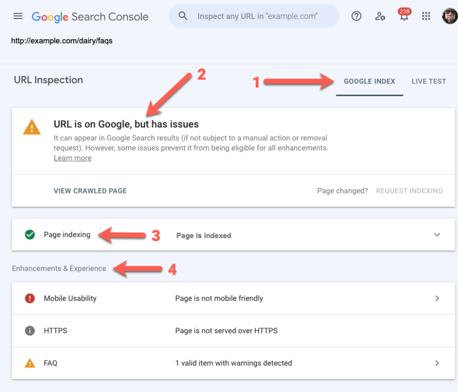Open the help question mark icon
458x392 pixels.
(x=356, y=16)
